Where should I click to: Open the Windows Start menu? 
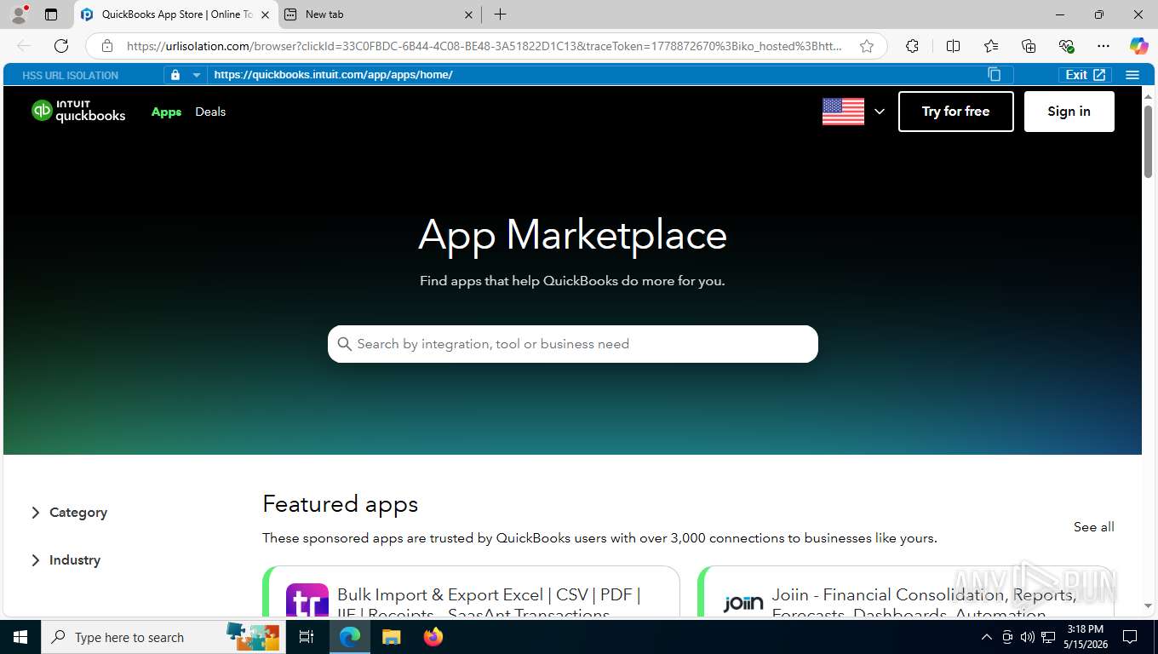pyautogui.click(x=20, y=637)
